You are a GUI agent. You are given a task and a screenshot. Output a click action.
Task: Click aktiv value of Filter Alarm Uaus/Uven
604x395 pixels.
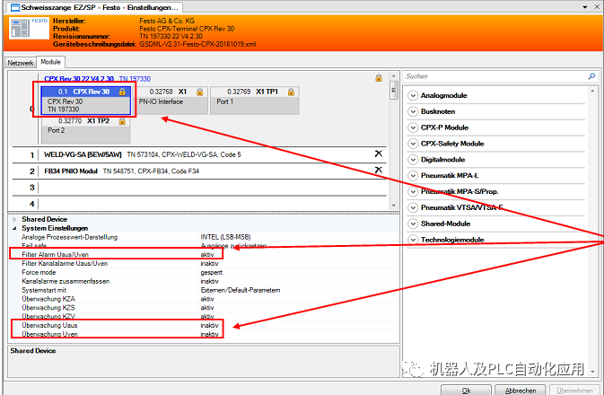pyautogui.click(x=206, y=255)
